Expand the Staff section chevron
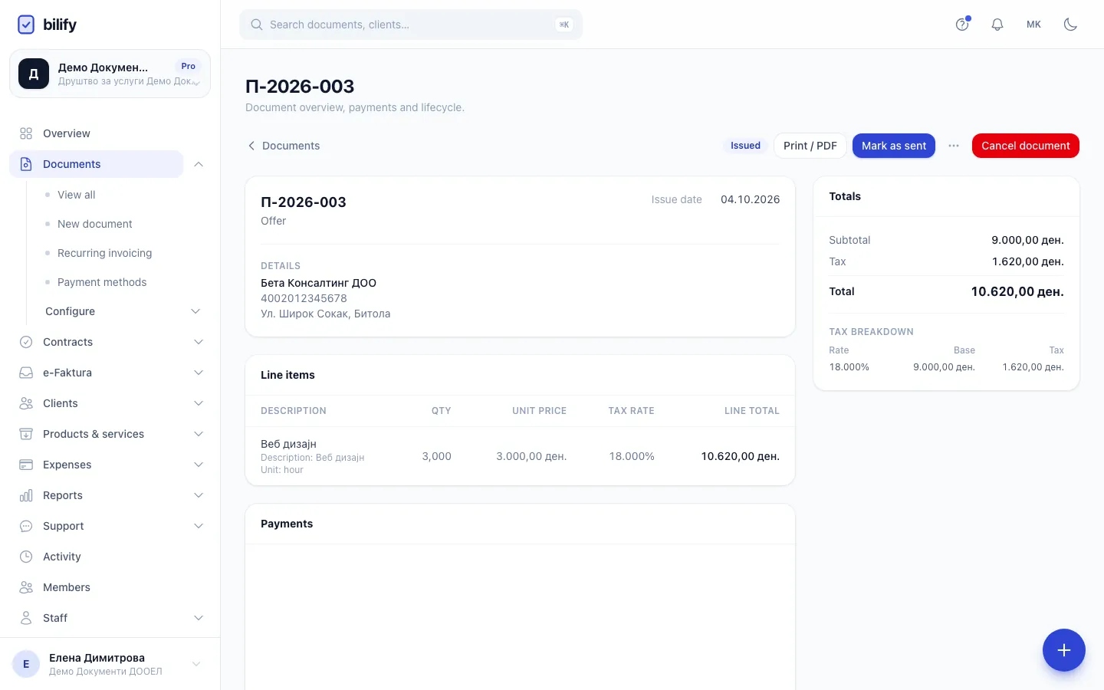This screenshot has height=690, width=1104. coord(199,618)
